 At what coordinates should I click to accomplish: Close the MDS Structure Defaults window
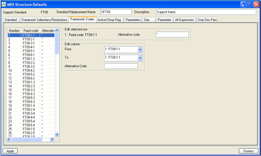256,4
